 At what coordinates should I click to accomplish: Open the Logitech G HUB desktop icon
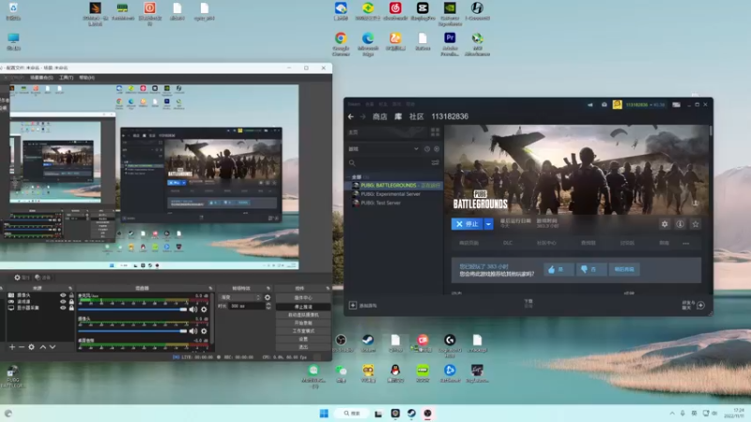(x=450, y=344)
